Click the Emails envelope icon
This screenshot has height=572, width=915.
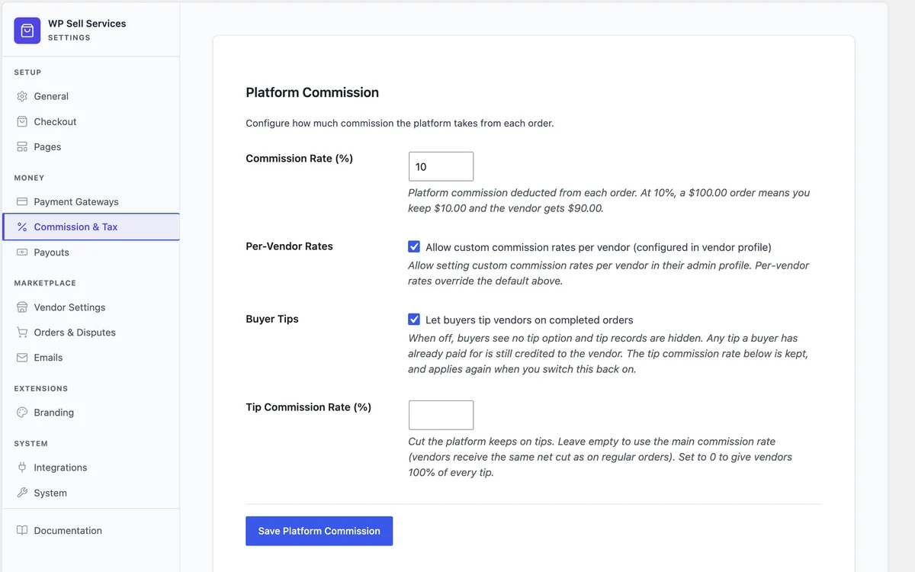coord(22,357)
